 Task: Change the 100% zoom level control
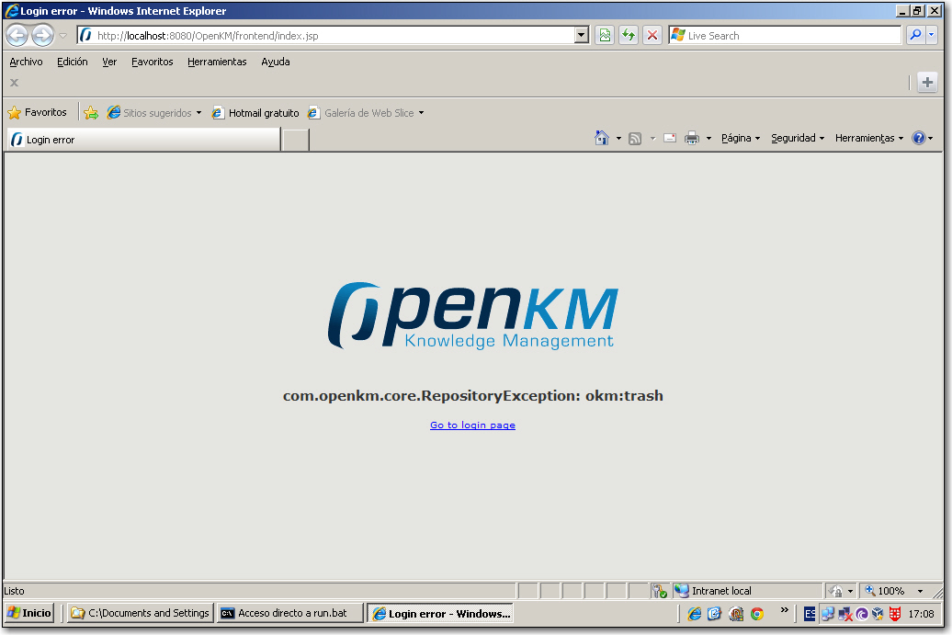coord(890,591)
